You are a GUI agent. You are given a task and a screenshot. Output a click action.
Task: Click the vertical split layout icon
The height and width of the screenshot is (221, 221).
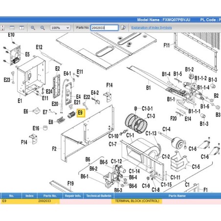pyautogui.click(x=22, y=28)
